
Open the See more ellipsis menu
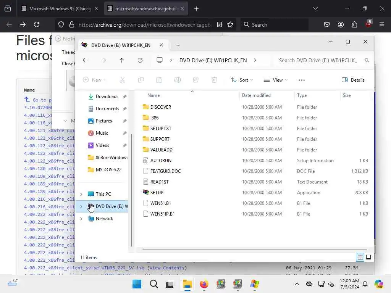coord(302,80)
